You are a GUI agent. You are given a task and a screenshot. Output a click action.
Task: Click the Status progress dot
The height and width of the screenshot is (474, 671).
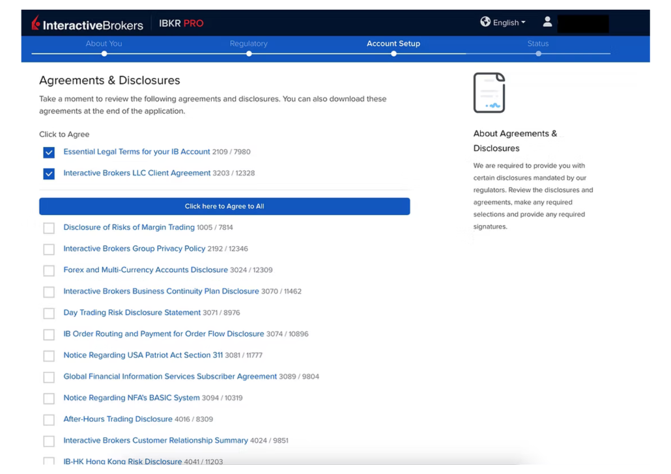pos(539,54)
